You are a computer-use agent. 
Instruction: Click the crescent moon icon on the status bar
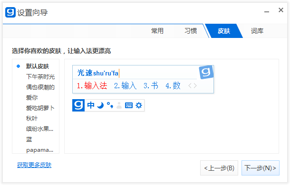click(100, 105)
